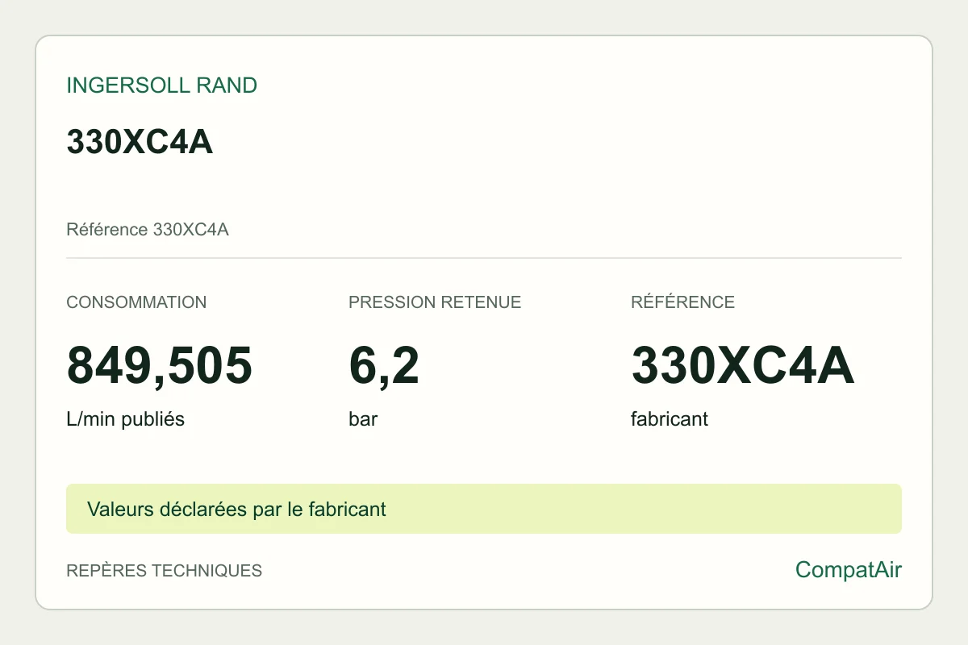Open the CompatAir brand link
The image size is (968, 645).
click(x=848, y=570)
